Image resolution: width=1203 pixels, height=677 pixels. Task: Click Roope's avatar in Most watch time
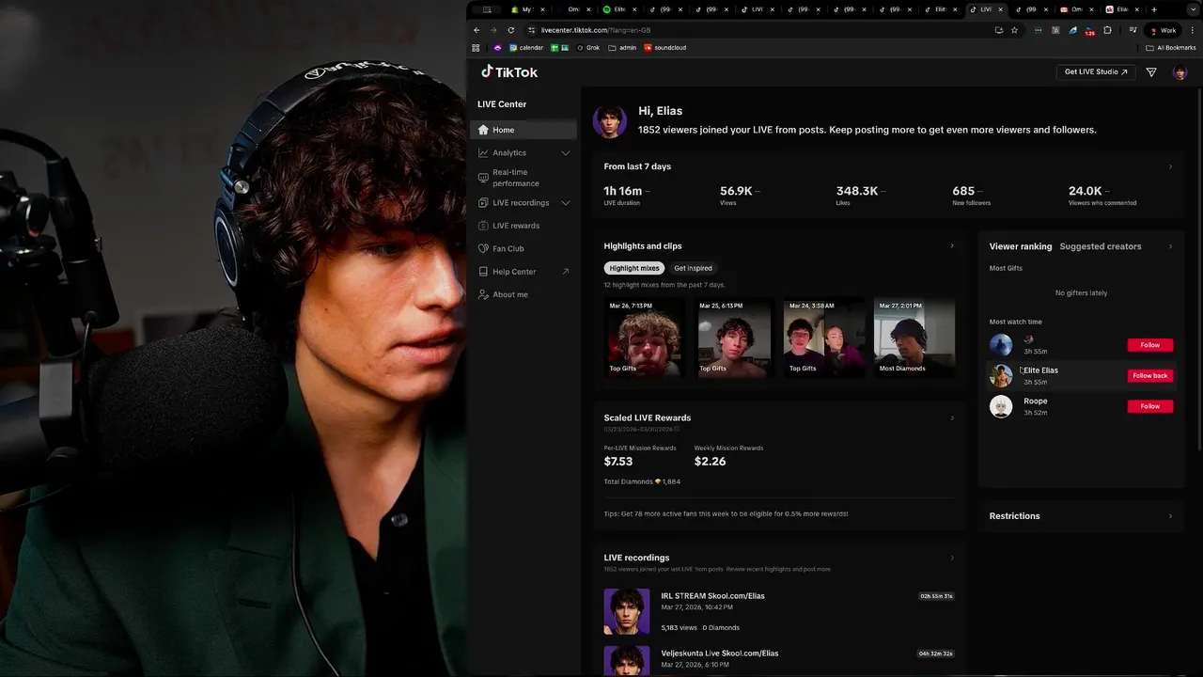(x=1001, y=406)
